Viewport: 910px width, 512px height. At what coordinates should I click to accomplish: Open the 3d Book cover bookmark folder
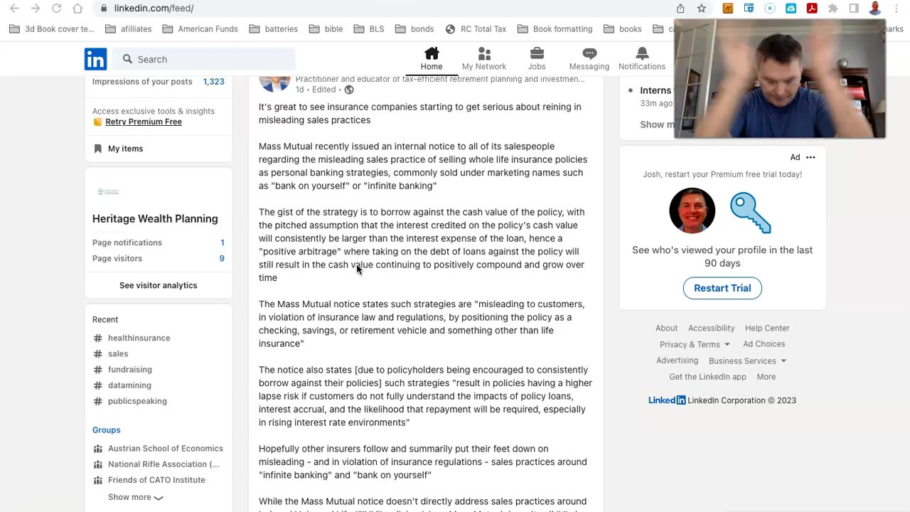pos(51,29)
